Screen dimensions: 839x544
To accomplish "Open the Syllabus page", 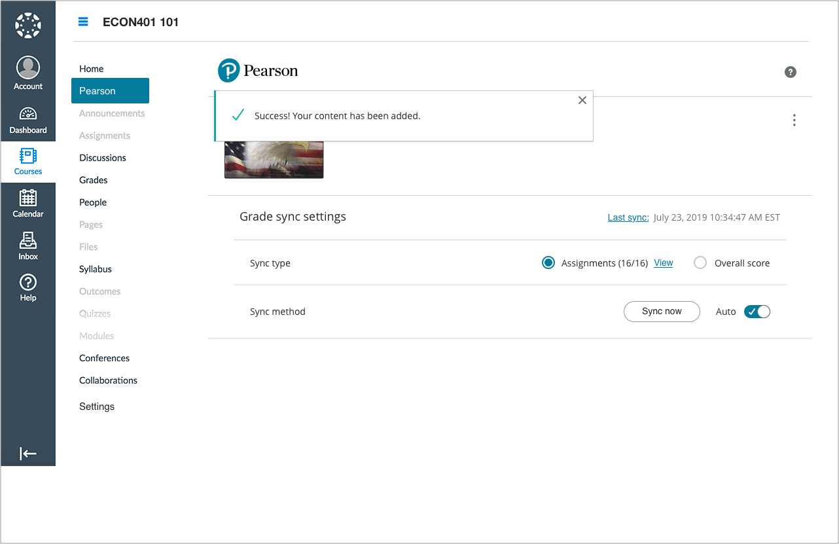I will pos(96,269).
